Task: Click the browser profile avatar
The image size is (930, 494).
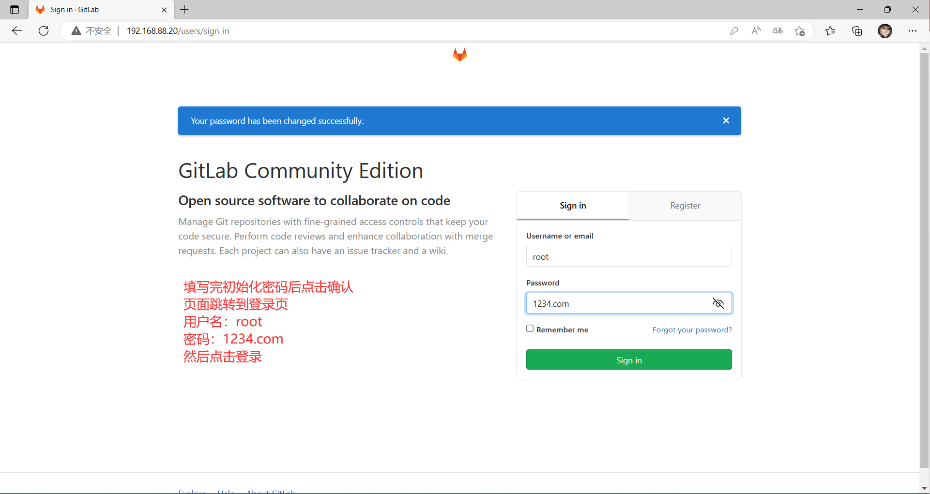Action: tap(885, 30)
